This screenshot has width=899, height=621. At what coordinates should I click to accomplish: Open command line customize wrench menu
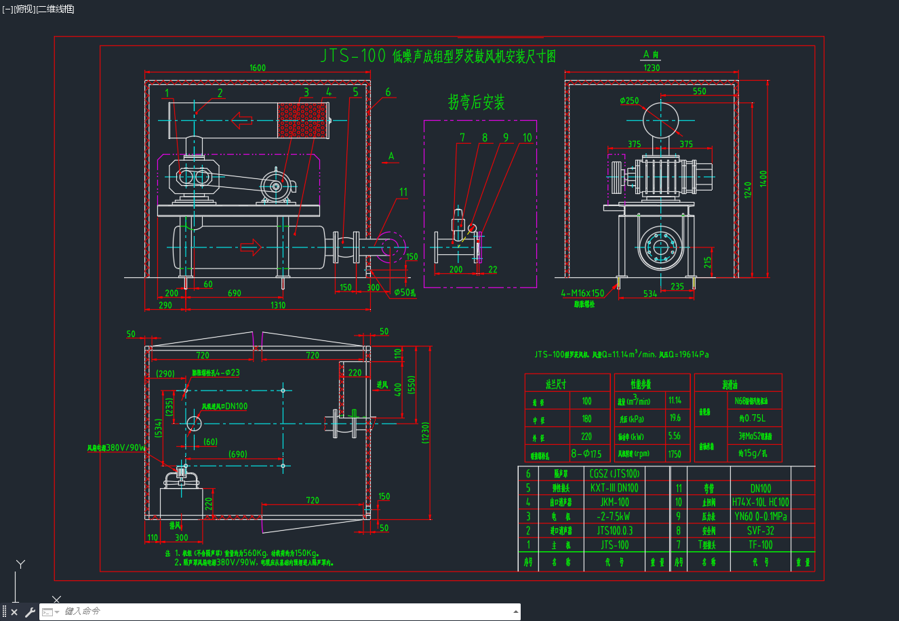pos(30,612)
